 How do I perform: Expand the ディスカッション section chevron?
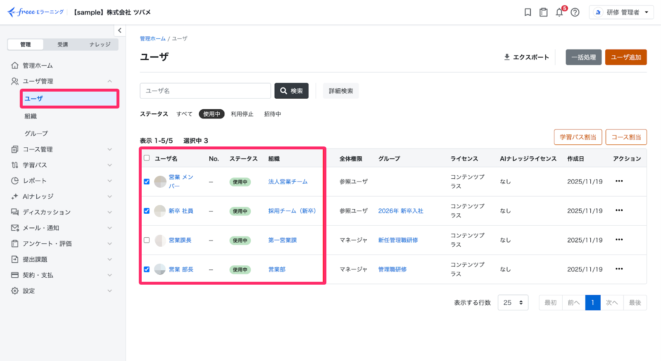pyautogui.click(x=110, y=212)
